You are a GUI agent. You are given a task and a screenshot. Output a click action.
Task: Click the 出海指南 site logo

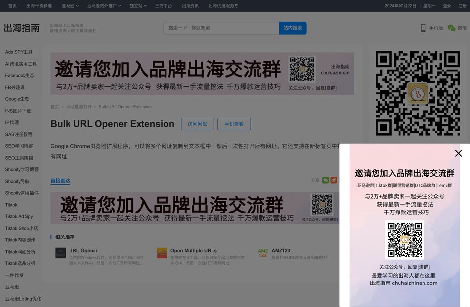[22, 28]
